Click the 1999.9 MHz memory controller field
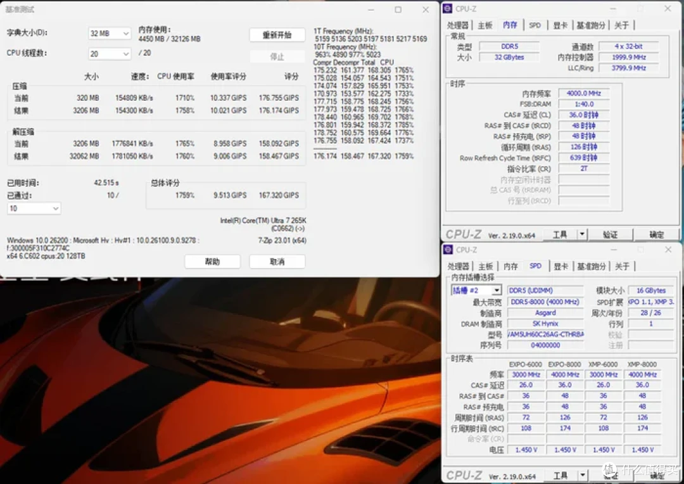The image size is (684, 484). tap(628, 57)
